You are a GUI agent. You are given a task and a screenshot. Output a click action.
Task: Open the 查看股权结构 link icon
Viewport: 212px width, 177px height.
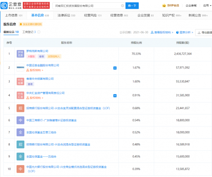[x=152, y=32]
